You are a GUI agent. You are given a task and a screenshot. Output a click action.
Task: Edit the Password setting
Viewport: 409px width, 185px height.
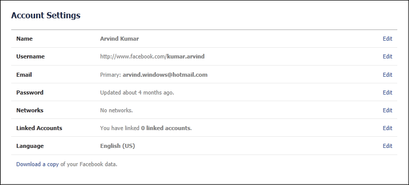coord(387,92)
